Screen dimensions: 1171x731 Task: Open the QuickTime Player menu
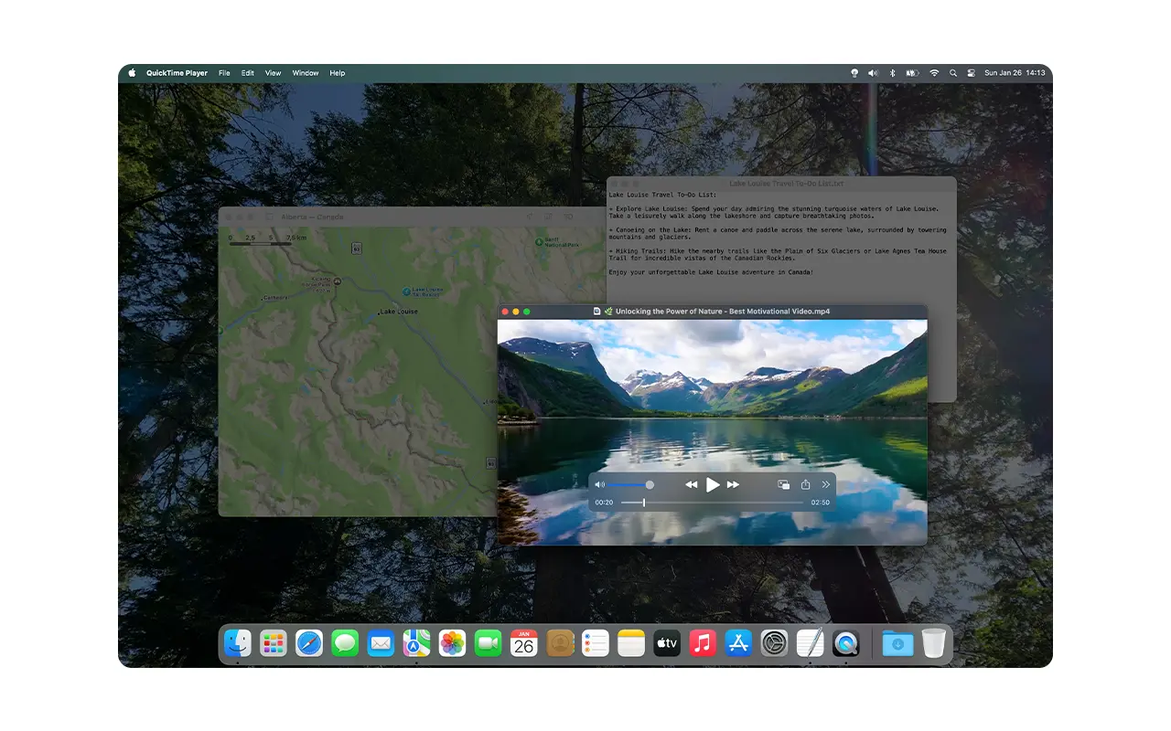coord(177,73)
